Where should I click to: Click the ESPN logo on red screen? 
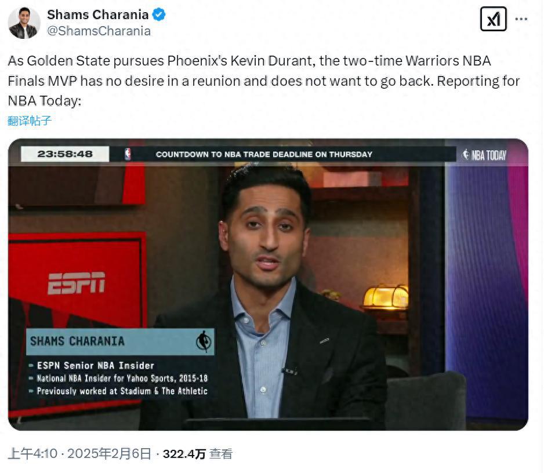[x=77, y=283]
